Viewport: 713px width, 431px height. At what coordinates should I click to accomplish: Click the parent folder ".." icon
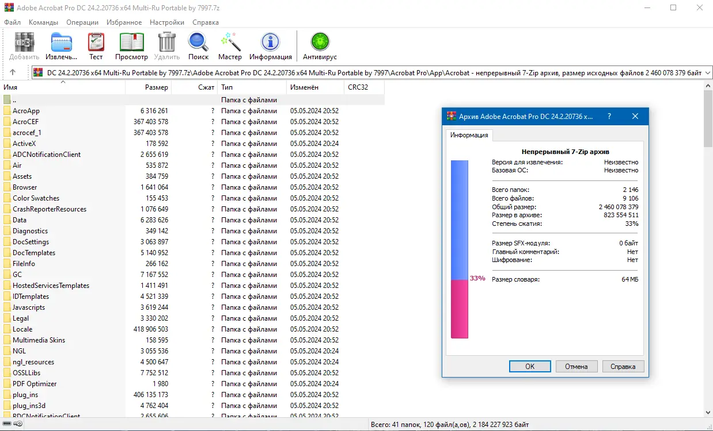point(7,100)
